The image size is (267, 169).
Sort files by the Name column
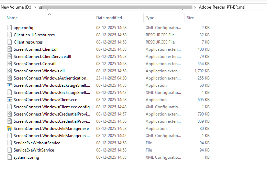tap(12, 18)
